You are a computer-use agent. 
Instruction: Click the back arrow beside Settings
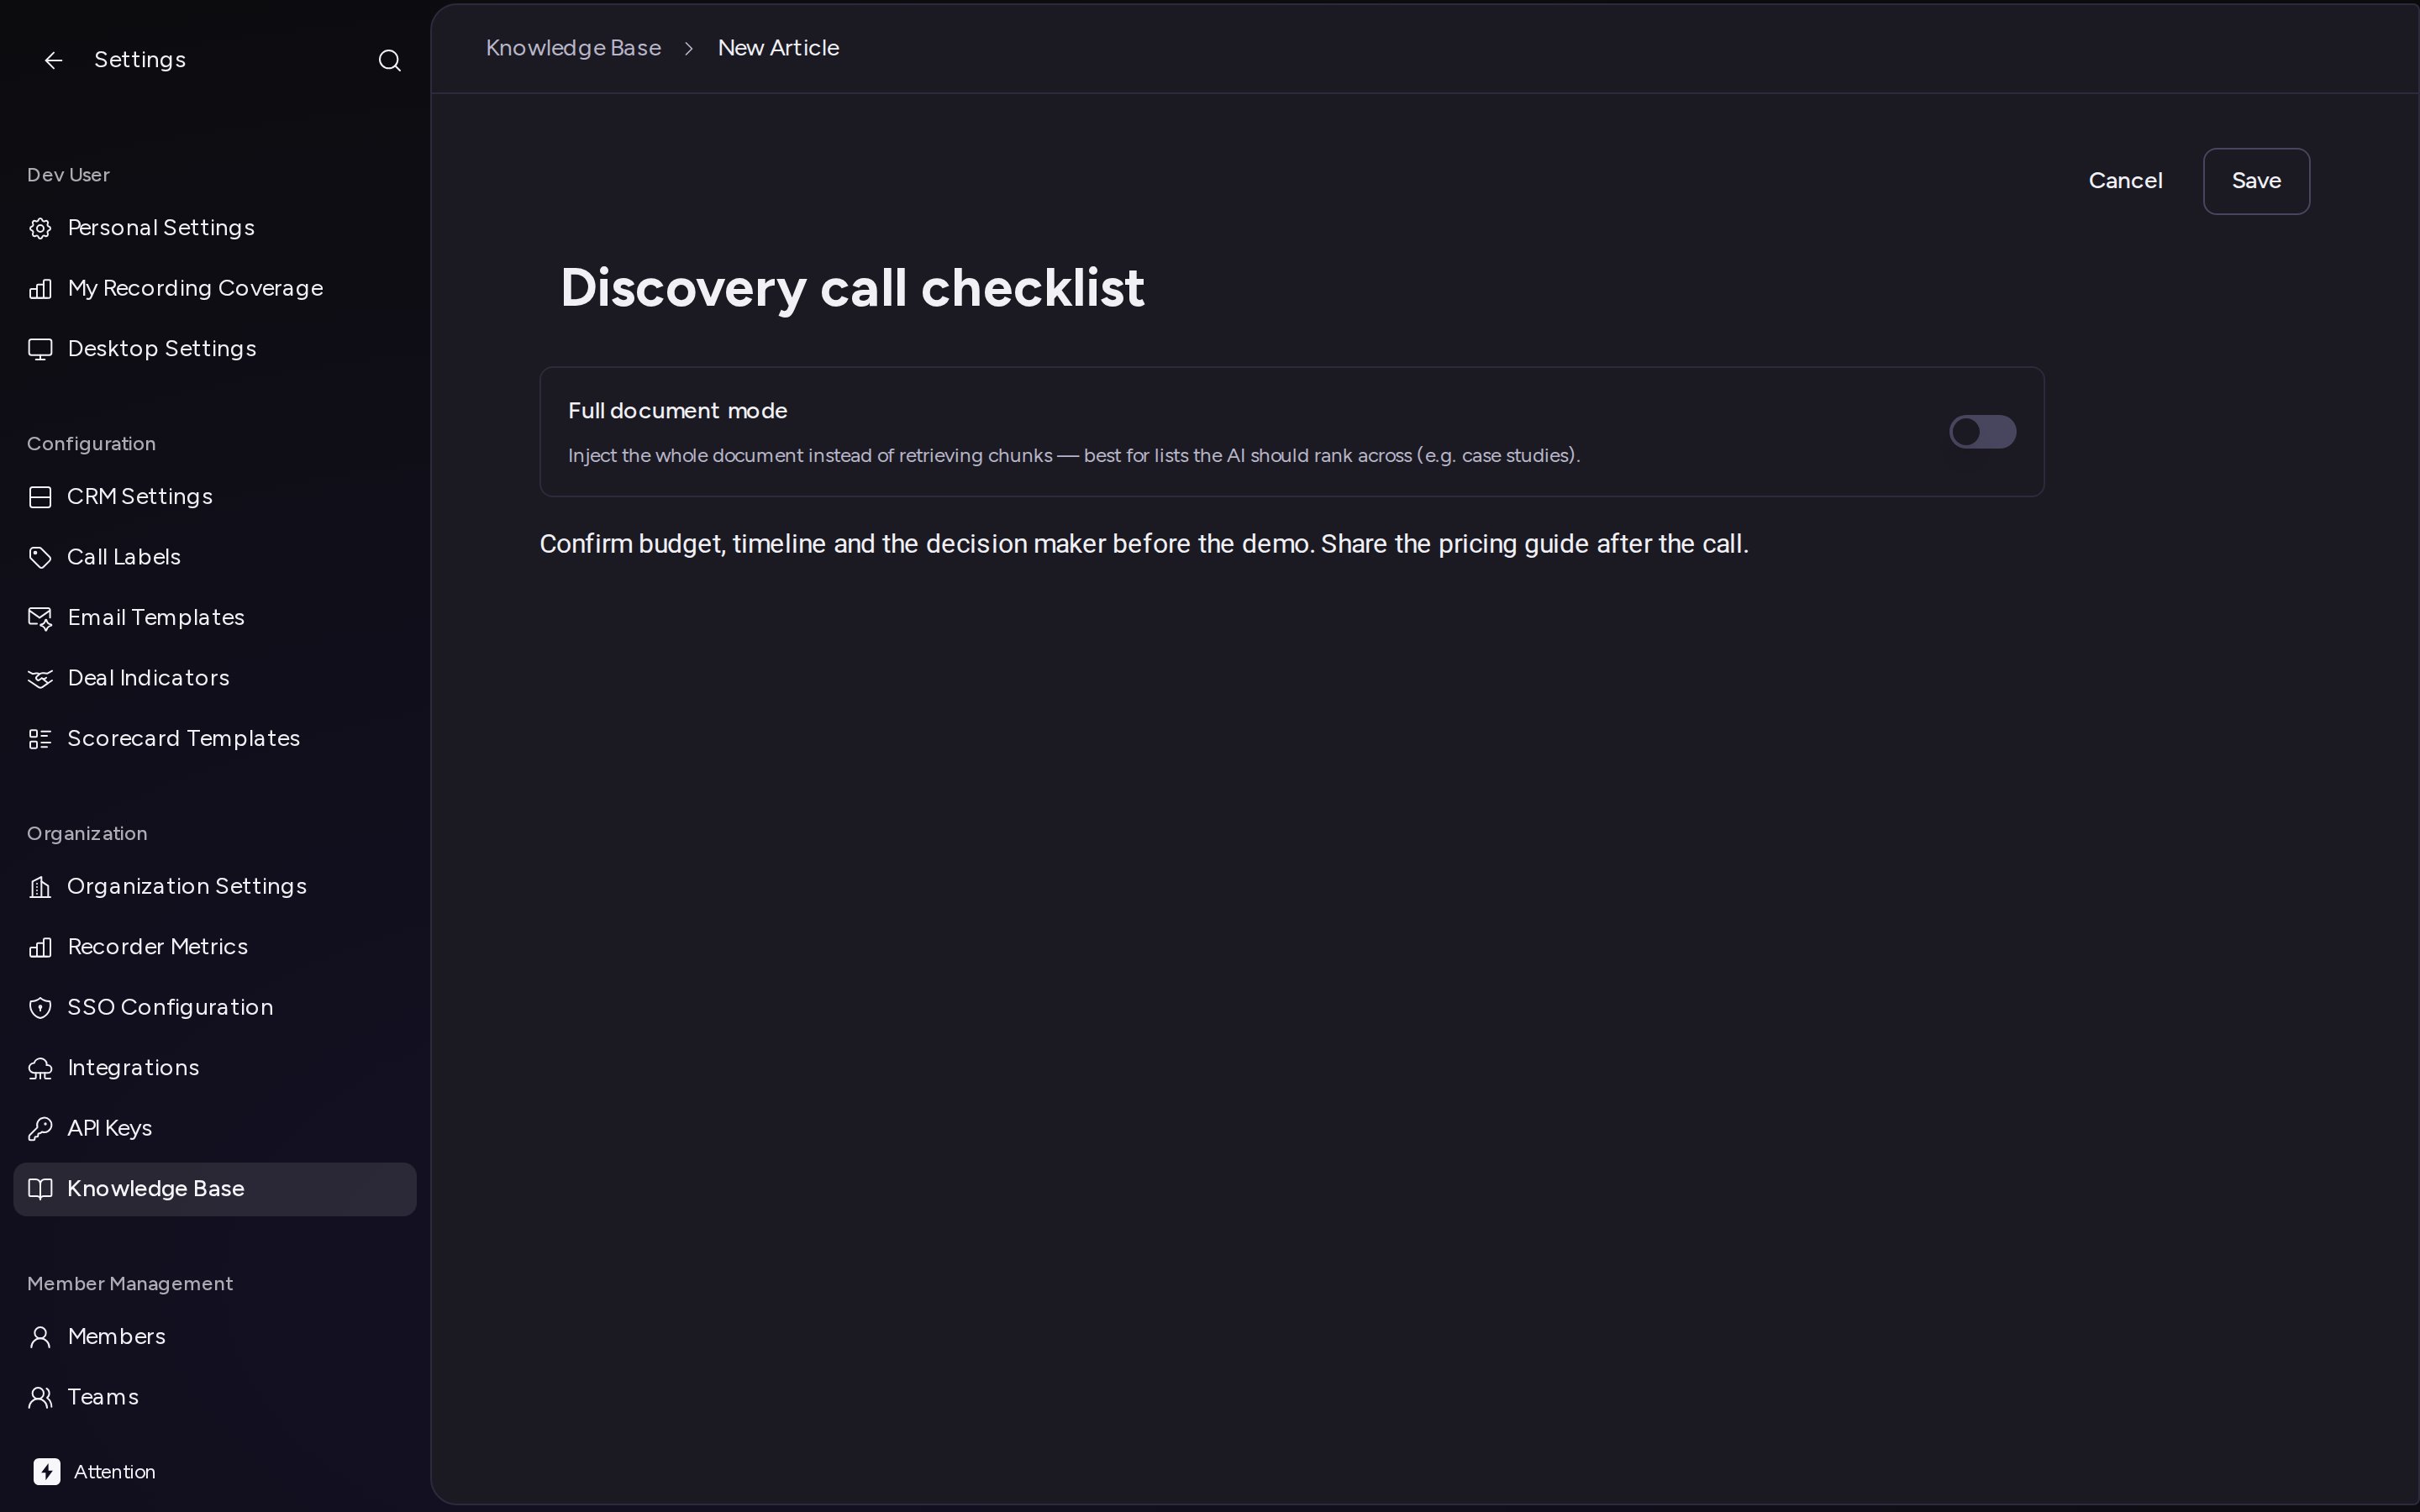(54, 61)
